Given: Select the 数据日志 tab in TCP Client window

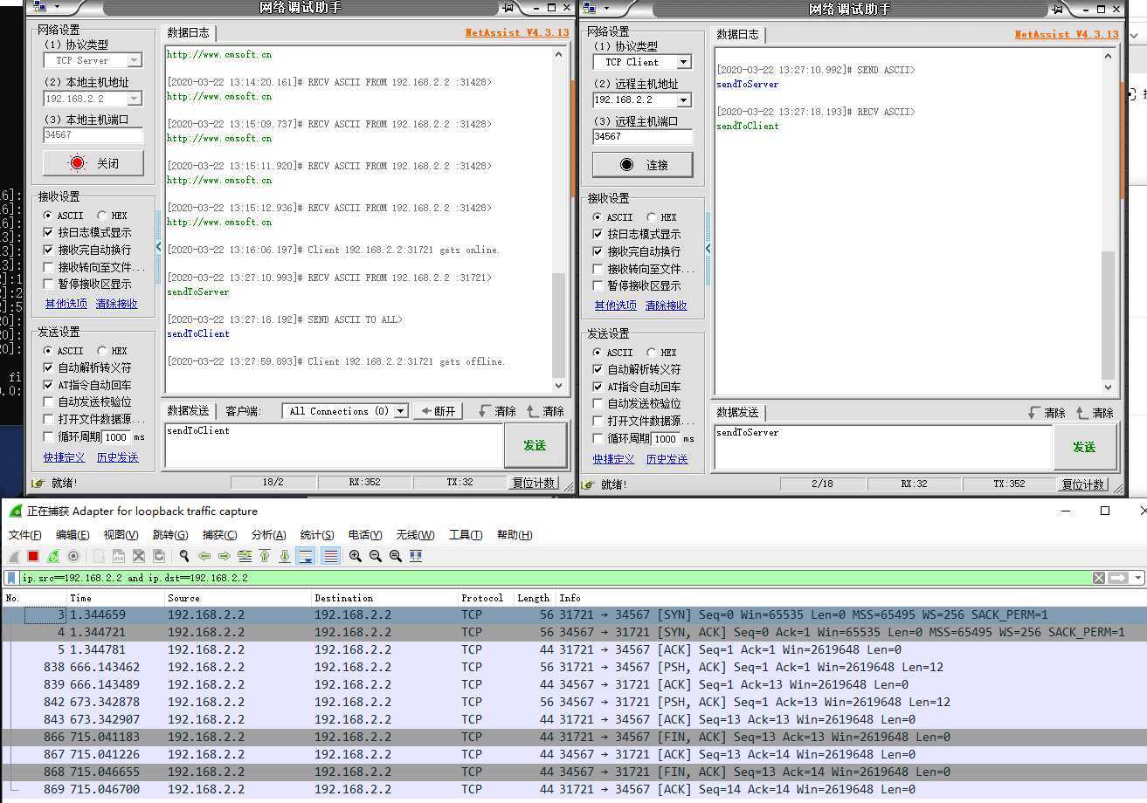Looking at the screenshot, I should 738,34.
